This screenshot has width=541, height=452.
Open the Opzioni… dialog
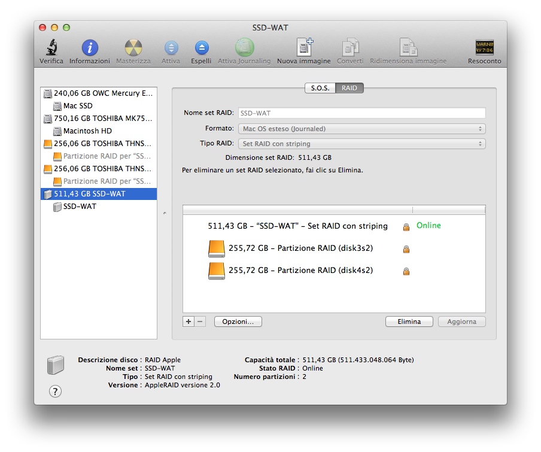pyautogui.click(x=238, y=321)
